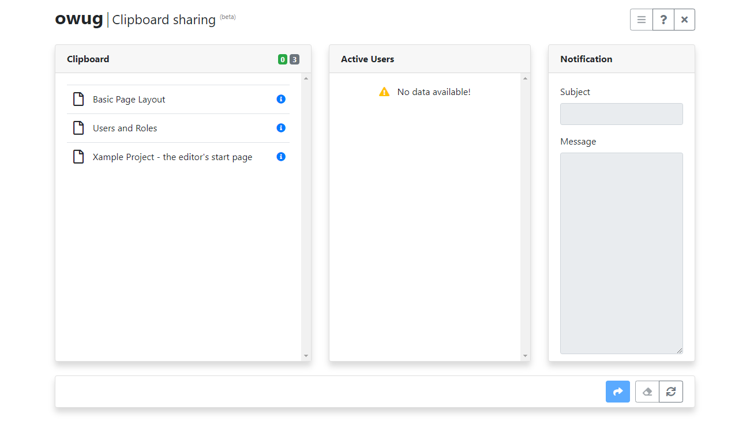Click the file icon for Basic Page Layout
This screenshot has width=750, height=429.
(x=78, y=99)
